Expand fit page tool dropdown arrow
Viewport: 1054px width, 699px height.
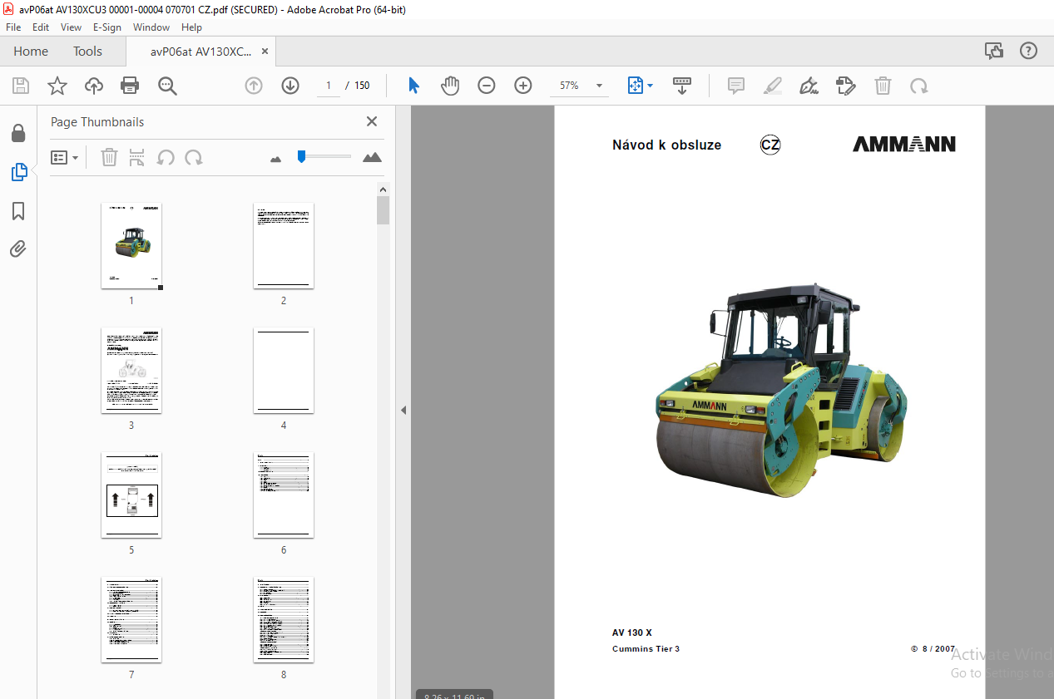click(651, 86)
